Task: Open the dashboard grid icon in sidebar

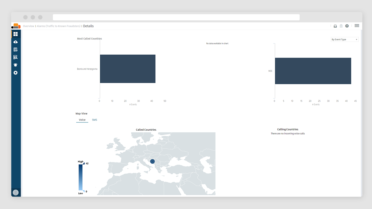Action: (x=16, y=34)
